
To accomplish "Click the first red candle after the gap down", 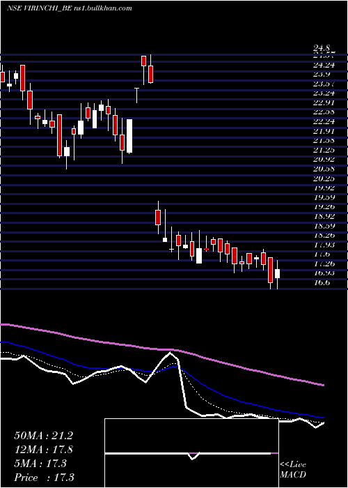I will tap(158, 218).
